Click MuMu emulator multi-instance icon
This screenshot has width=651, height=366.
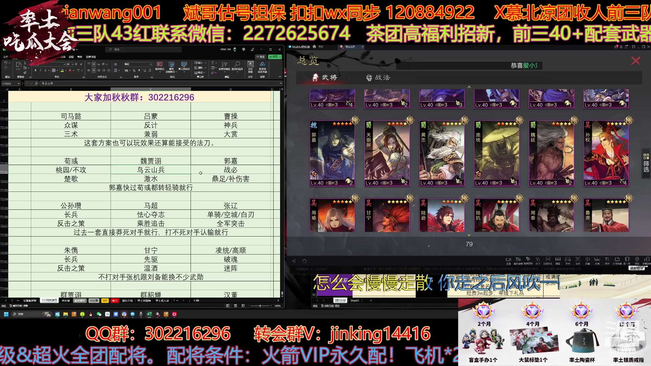538,259
